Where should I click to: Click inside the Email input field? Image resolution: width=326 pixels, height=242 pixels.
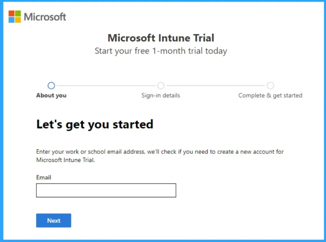pyautogui.click(x=106, y=190)
